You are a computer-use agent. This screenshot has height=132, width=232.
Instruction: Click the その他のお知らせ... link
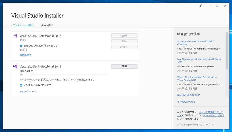[x=187, y=102]
